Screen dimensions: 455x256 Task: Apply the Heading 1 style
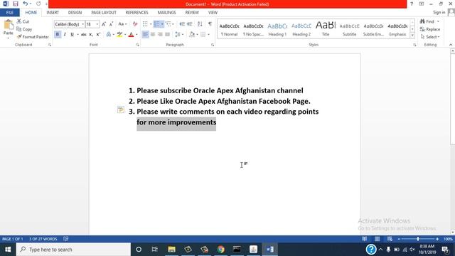pyautogui.click(x=277, y=29)
